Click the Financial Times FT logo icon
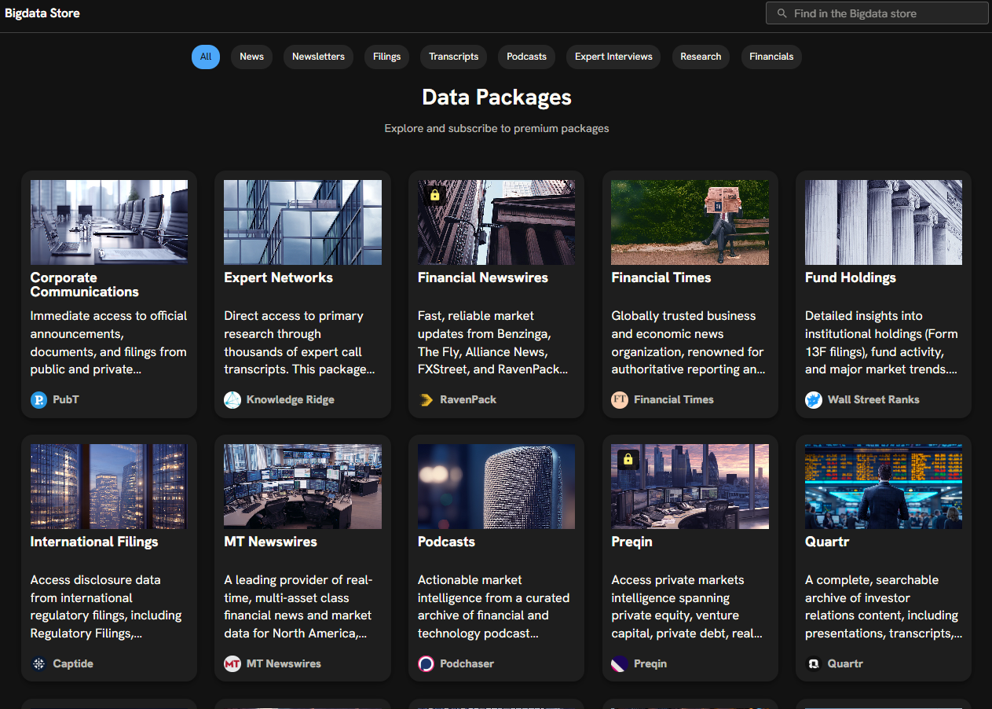 coord(620,400)
